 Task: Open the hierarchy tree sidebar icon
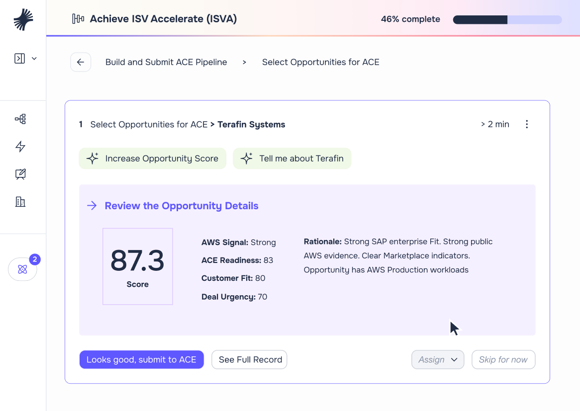(20, 119)
